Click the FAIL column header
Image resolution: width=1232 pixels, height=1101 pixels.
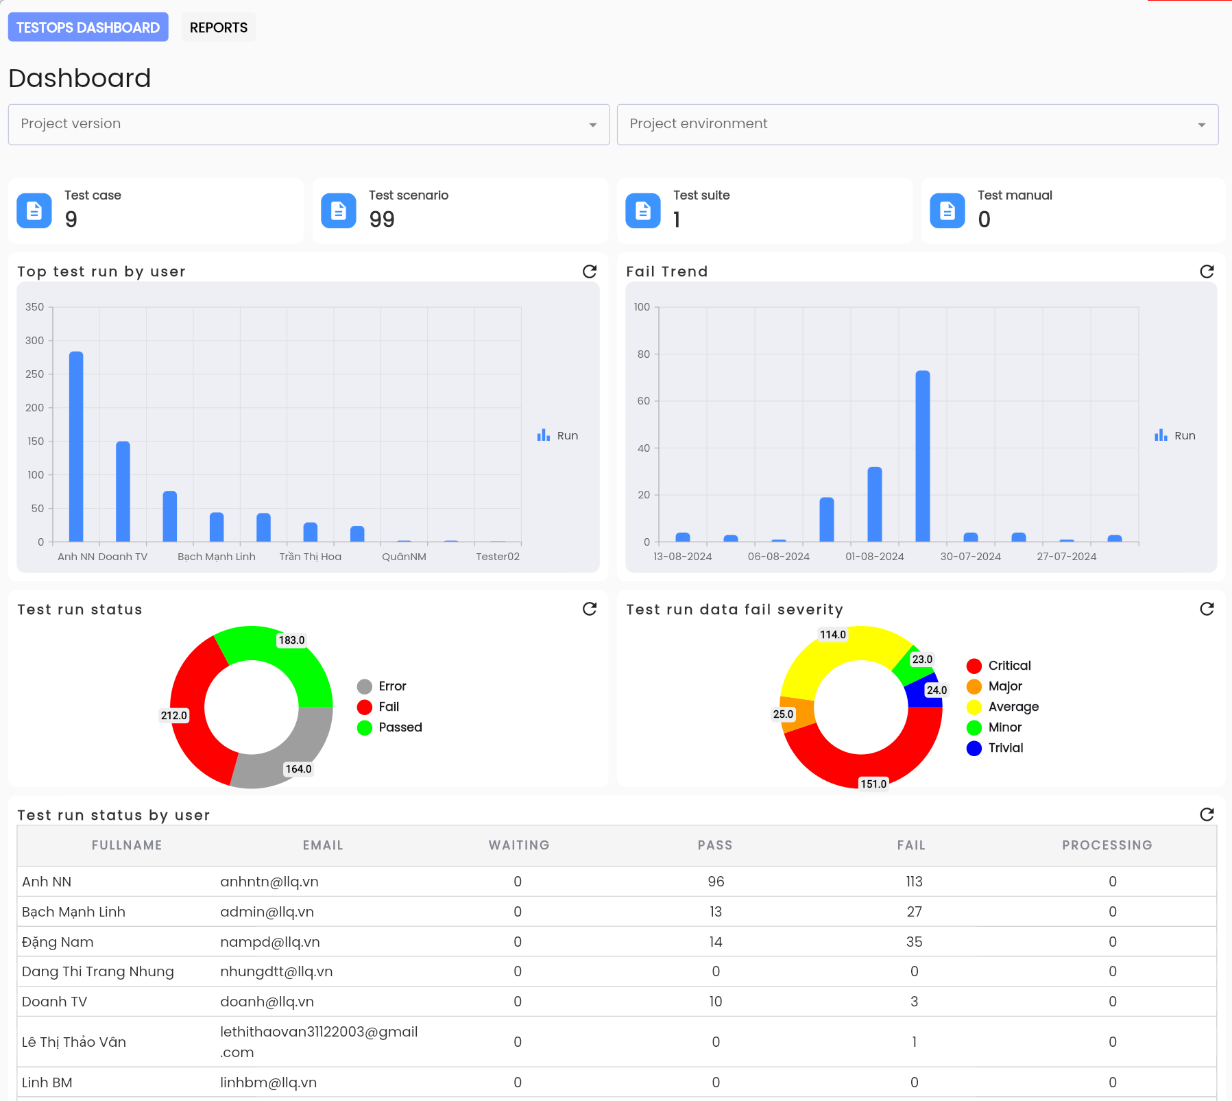coord(911,845)
